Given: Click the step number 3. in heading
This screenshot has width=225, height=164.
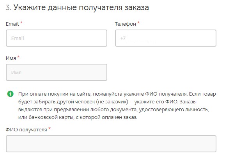Looking at the screenshot, I should (9, 7).
